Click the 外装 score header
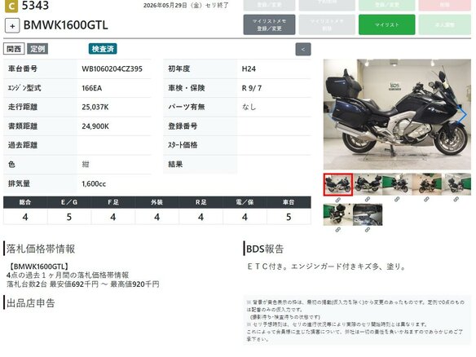The image size is (476, 357). coord(157,202)
